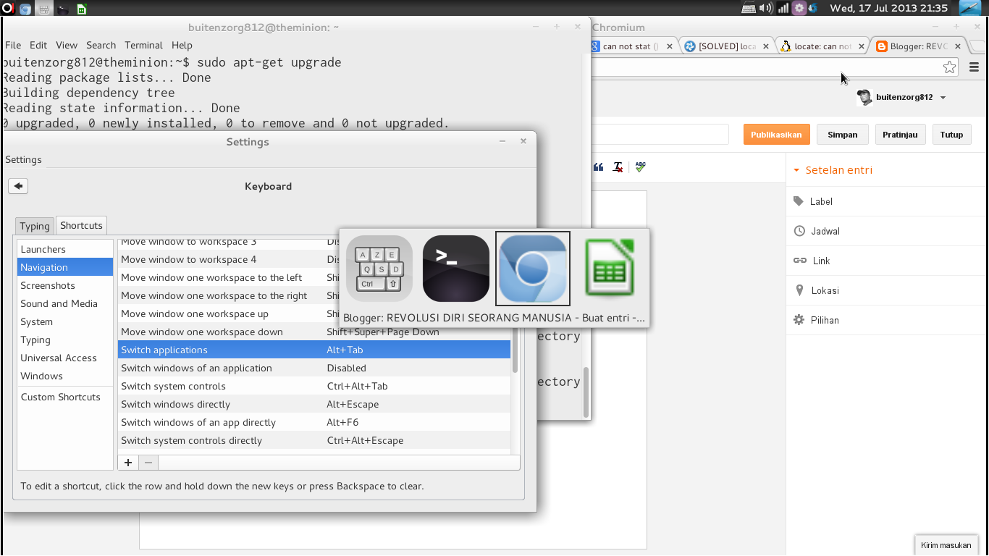Open the terminal File menu
This screenshot has width=989, height=556.
13,45
